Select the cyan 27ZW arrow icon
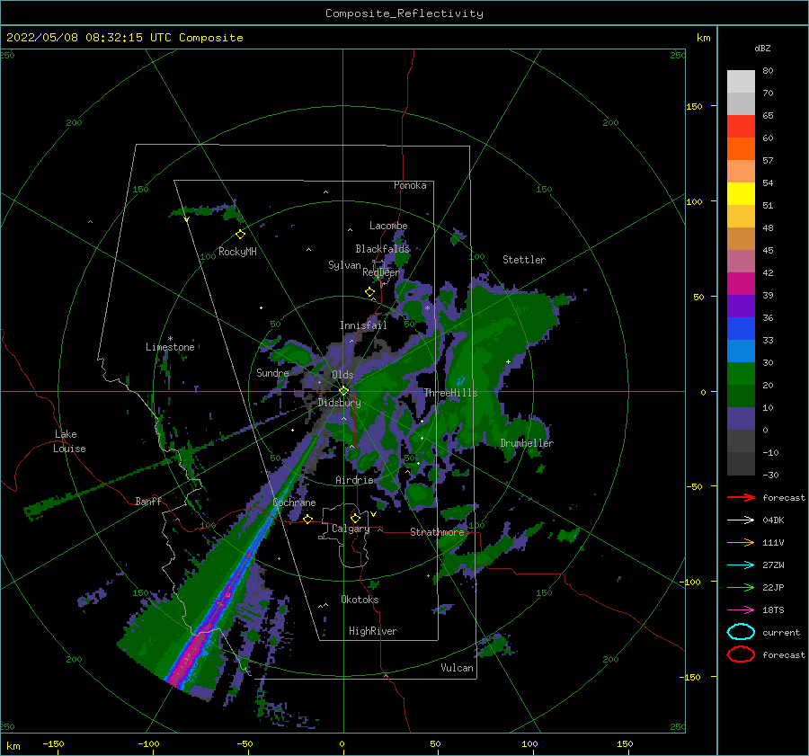 click(741, 565)
